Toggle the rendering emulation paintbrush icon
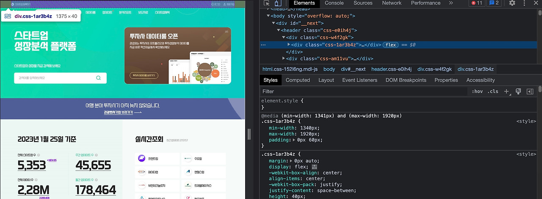The width and height of the screenshot is (542, 199). point(518,91)
